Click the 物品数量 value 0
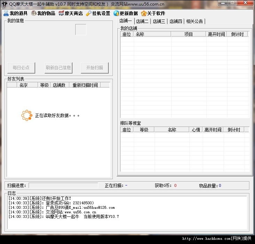Image resolution: width=255 pixels, height=244 pixels. click(220, 185)
